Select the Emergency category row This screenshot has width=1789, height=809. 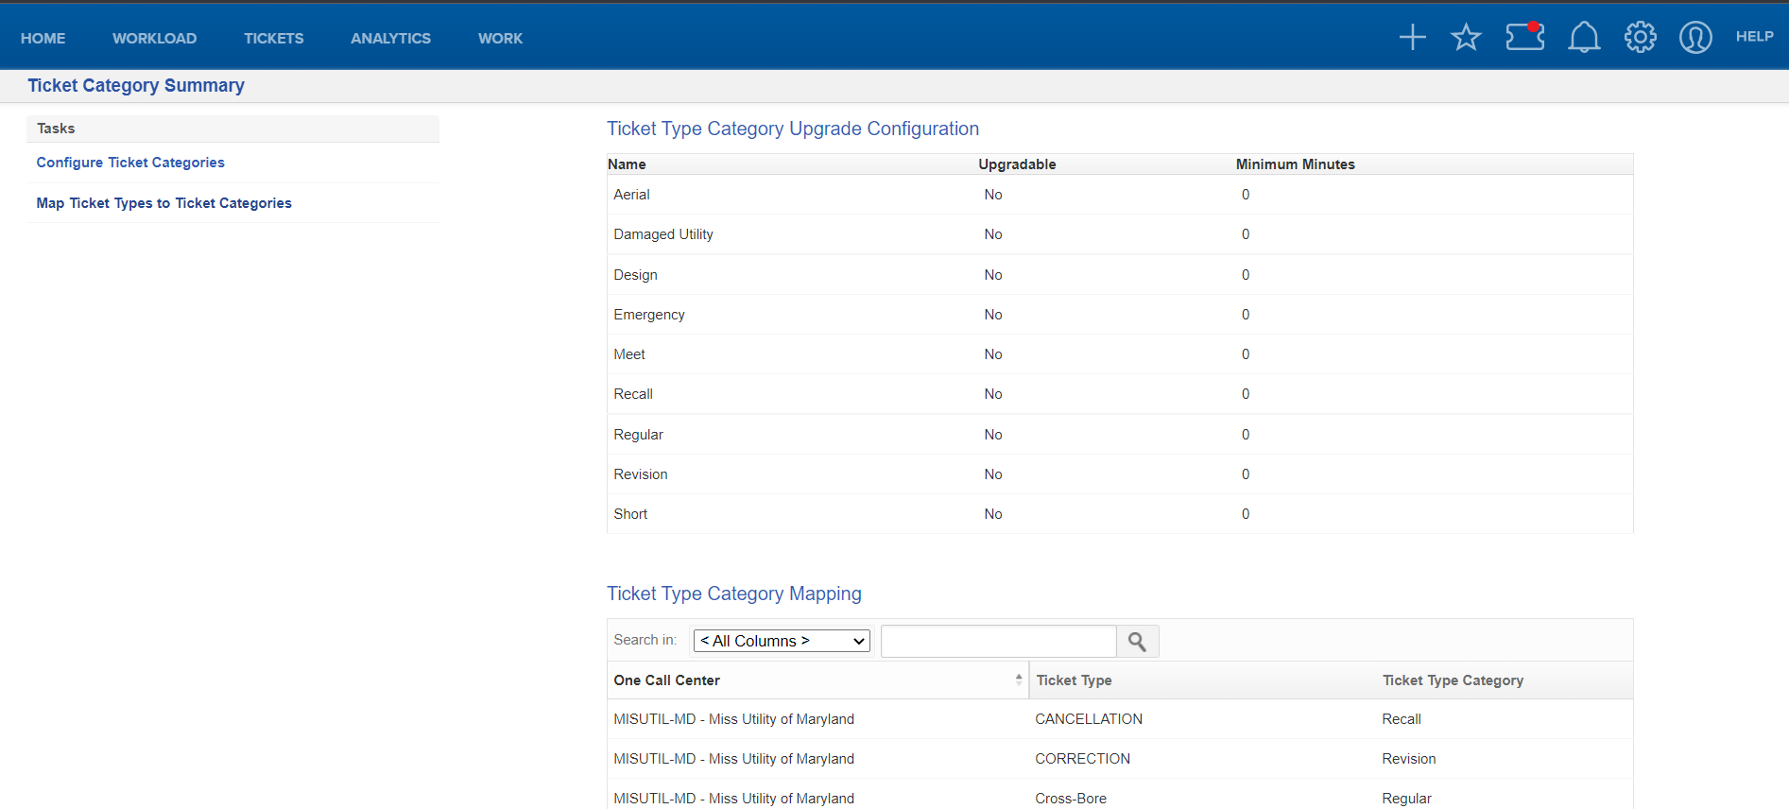click(x=1120, y=315)
